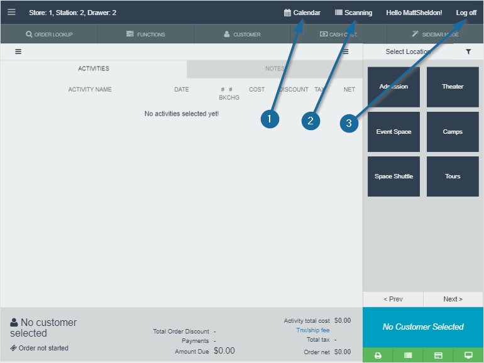Image resolution: width=484 pixels, height=363 pixels.
Task: Click the barcode icon in green bar
Action: click(408, 355)
